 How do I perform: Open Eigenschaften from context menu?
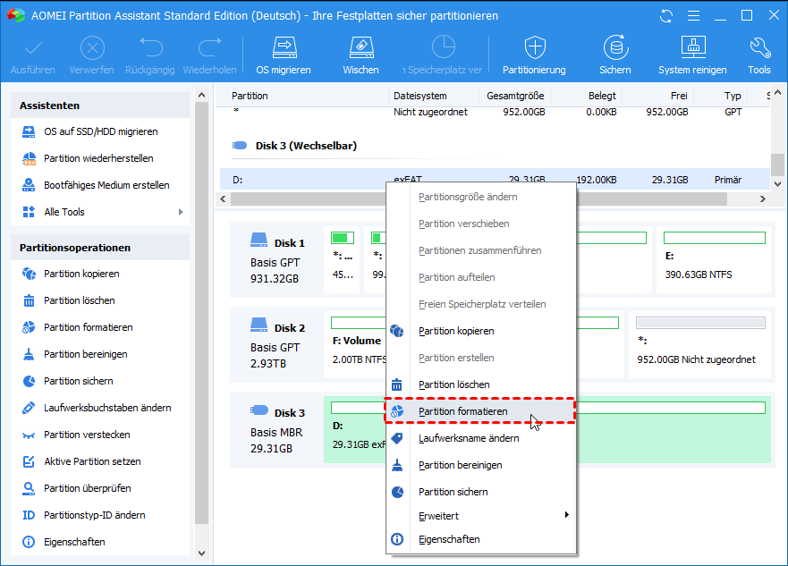click(481, 539)
